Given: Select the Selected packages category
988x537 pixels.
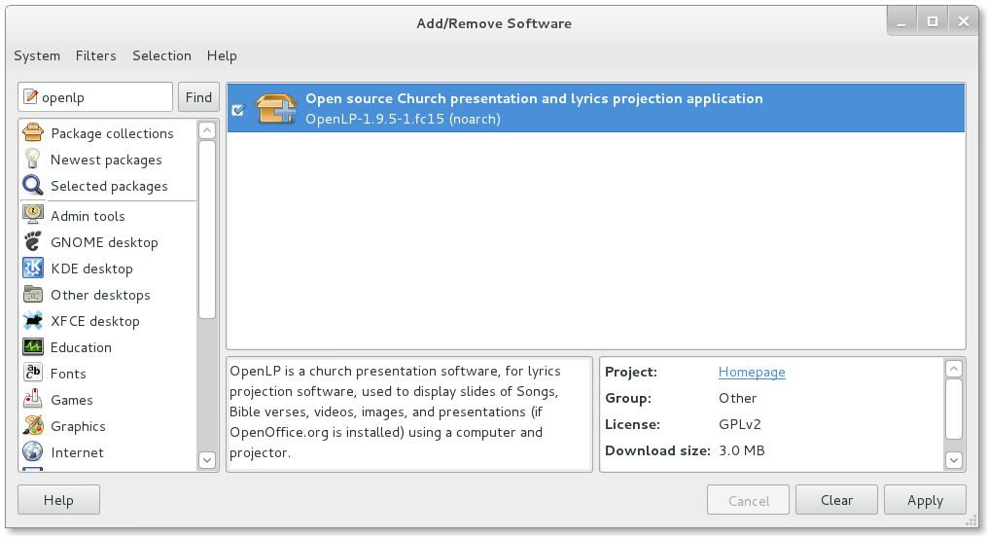Looking at the screenshot, I should (108, 186).
